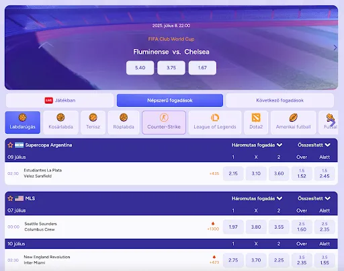The height and width of the screenshot is (271, 344).
Task: Open the Dota2 category
Action: coord(256,122)
